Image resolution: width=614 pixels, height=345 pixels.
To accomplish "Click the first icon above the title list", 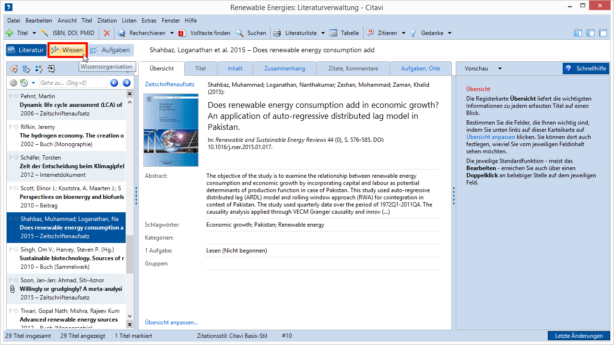I will pyautogui.click(x=14, y=69).
